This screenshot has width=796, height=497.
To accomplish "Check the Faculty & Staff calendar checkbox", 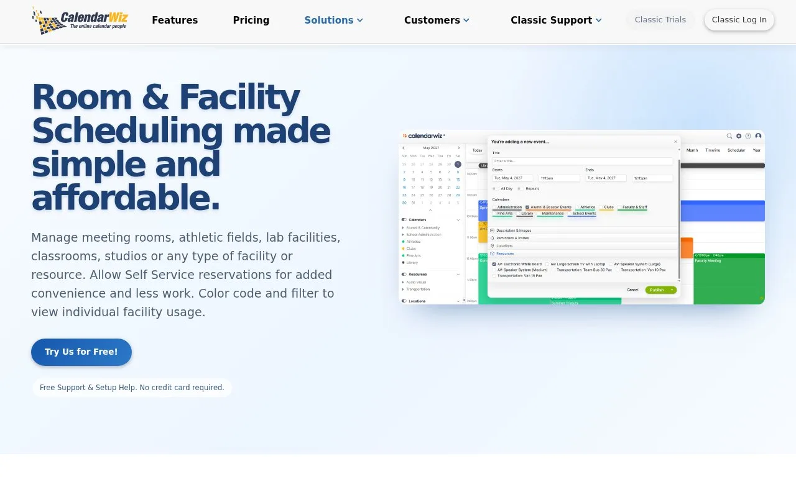I will pyautogui.click(x=619, y=207).
